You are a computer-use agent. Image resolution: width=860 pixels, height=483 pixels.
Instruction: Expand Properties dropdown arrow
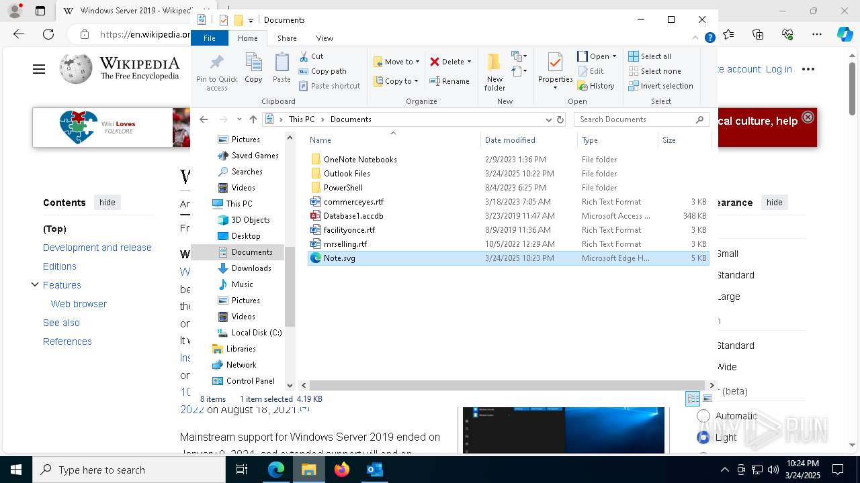[555, 88]
